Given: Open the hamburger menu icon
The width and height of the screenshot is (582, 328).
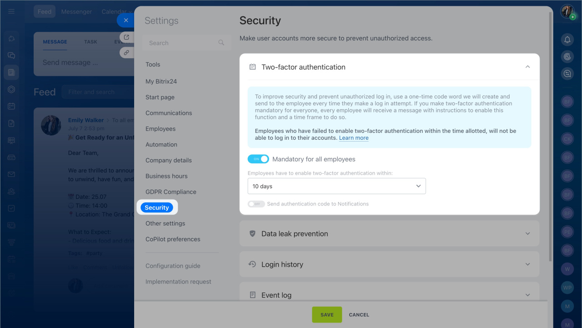Looking at the screenshot, I should coord(11,11).
